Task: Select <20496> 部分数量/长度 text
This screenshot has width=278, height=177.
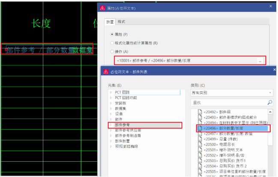Action: click(223, 128)
